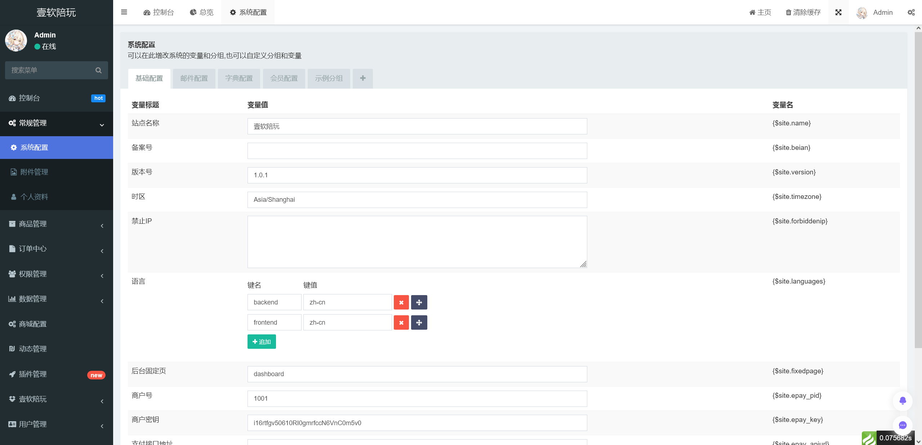Click the 站点名称 input field

point(417,126)
